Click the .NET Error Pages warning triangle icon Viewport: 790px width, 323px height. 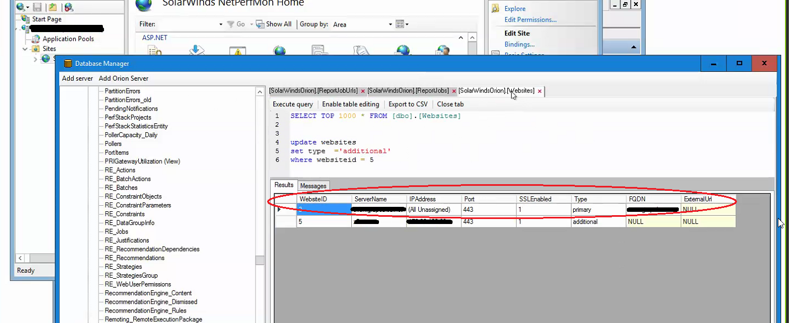237,50
